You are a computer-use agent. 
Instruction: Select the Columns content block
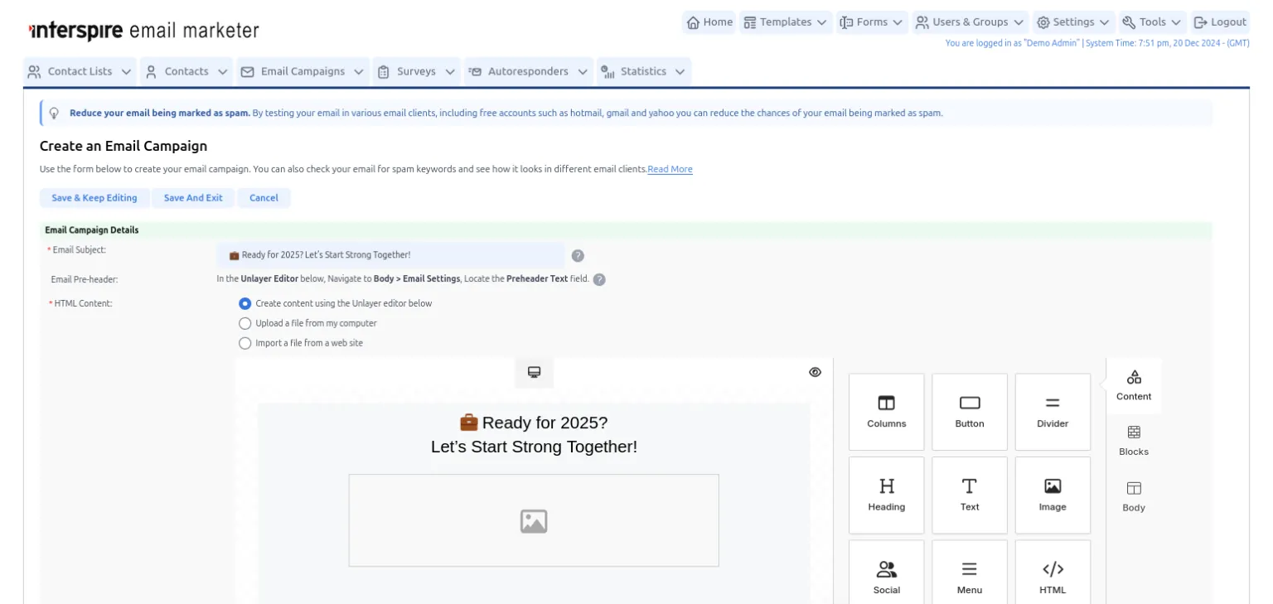click(x=886, y=412)
